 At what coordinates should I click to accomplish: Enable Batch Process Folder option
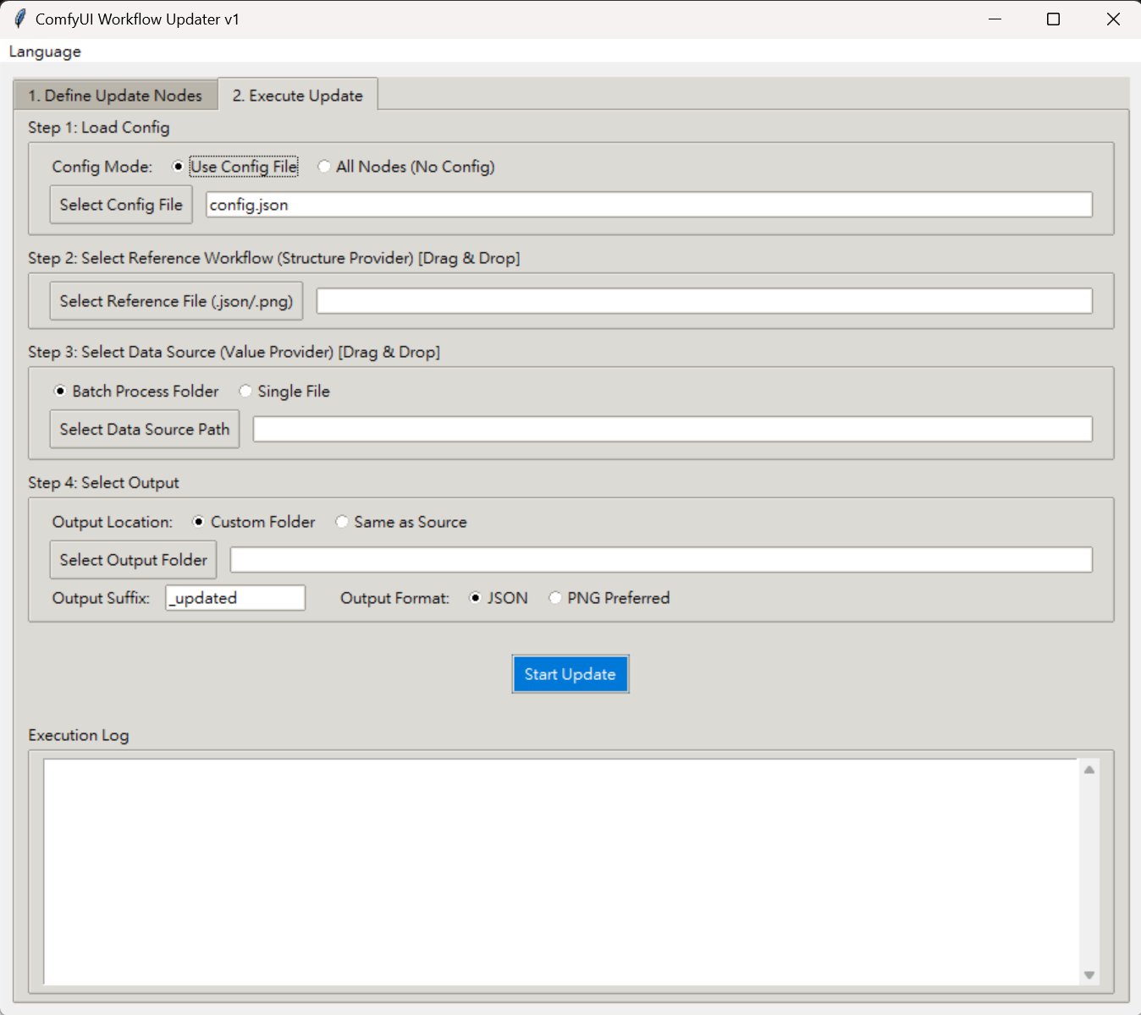[x=60, y=391]
